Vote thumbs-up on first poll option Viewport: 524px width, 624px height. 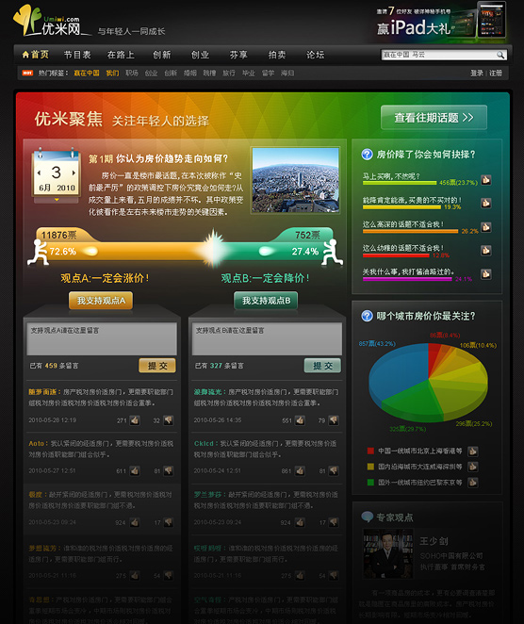[485, 180]
